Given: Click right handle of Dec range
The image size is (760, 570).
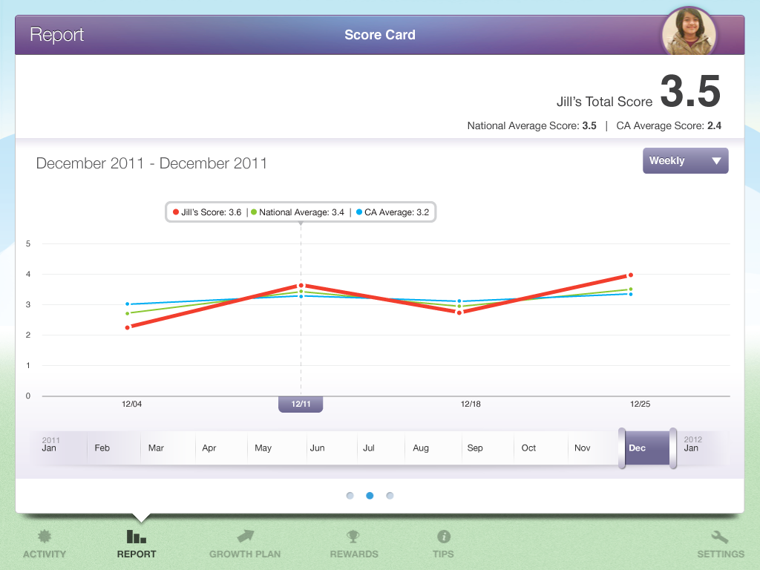Looking at the screenshot, I should click(672, 448).
